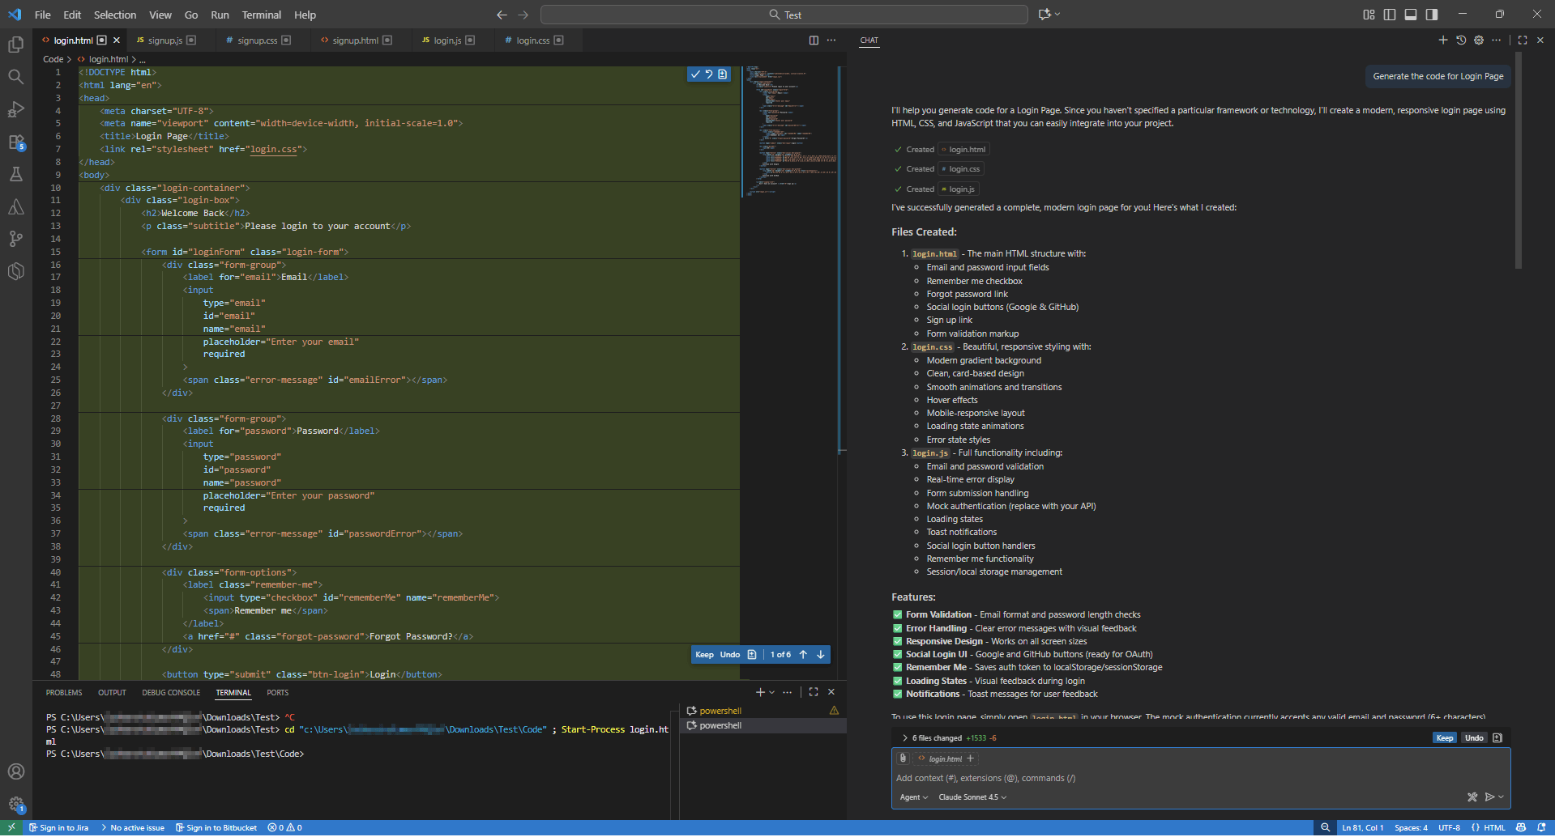Open chat settings gear icon

click(x=1479, y=40)
